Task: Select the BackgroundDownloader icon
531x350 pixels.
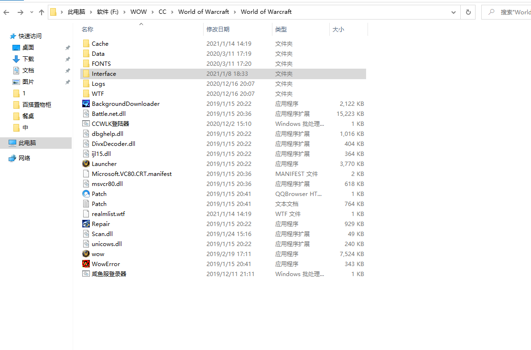Action: coord(86,104)
